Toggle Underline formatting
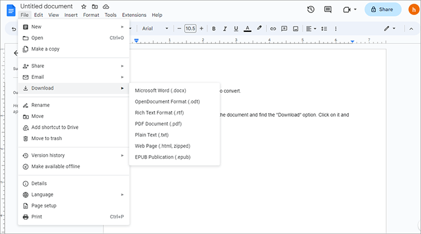This screenshot has height=234, width=421. point(236,28)
